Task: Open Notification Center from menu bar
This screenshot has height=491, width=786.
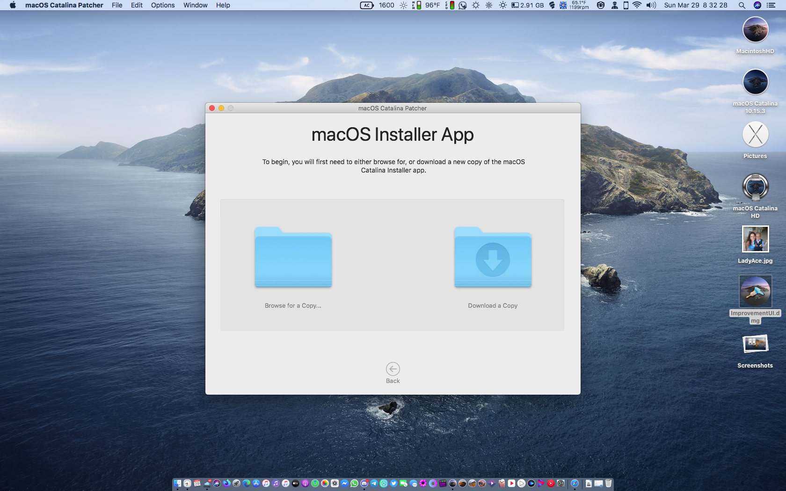Action: tap(771, 5)
